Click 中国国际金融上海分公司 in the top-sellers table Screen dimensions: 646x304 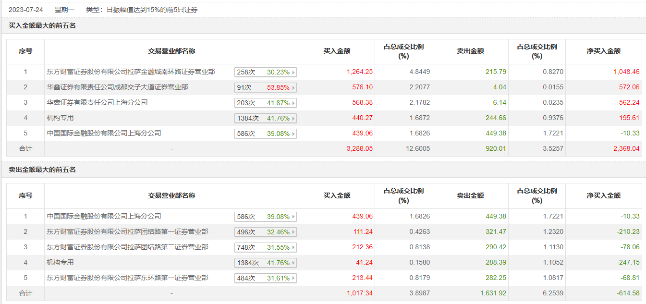click(104, 216)
